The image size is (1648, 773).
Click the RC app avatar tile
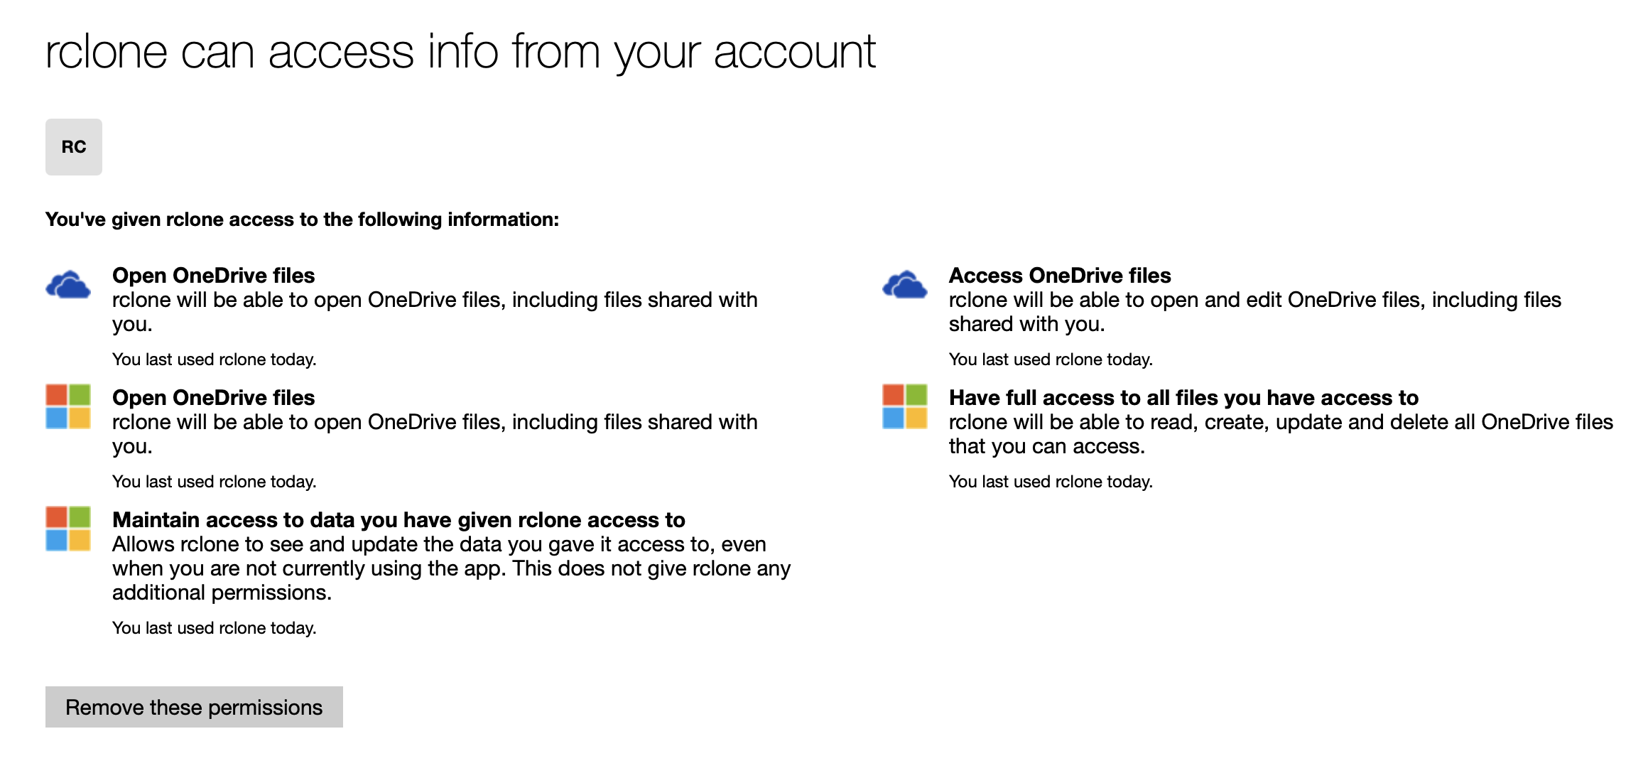click(73, 147)
